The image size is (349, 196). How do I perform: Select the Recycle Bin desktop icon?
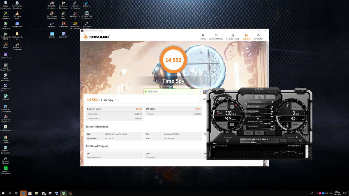coord(5,5)
